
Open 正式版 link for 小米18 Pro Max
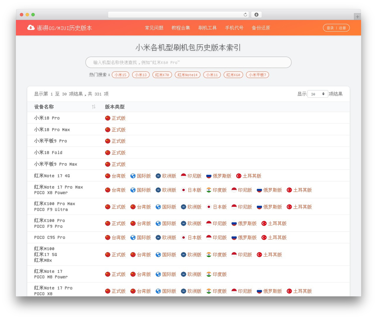point(119,130)
